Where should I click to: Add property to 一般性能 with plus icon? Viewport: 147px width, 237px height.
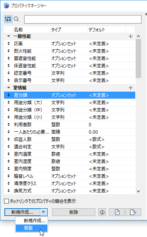(x=131, y=36)
